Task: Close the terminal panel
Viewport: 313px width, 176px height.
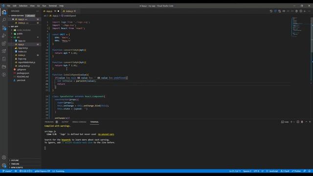Action: click(310, 122)
